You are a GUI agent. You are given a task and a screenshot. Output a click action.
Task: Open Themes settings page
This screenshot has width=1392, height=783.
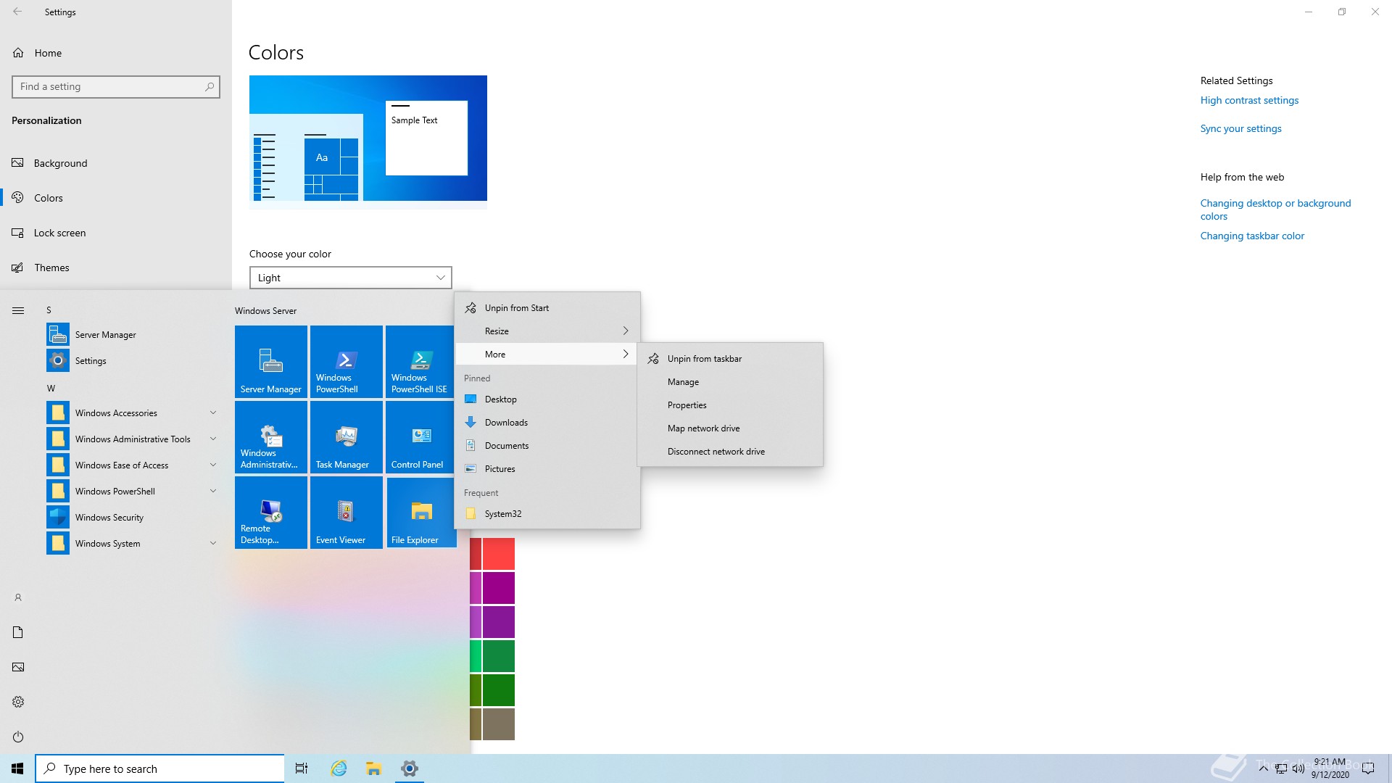click(x=116, y=268)
